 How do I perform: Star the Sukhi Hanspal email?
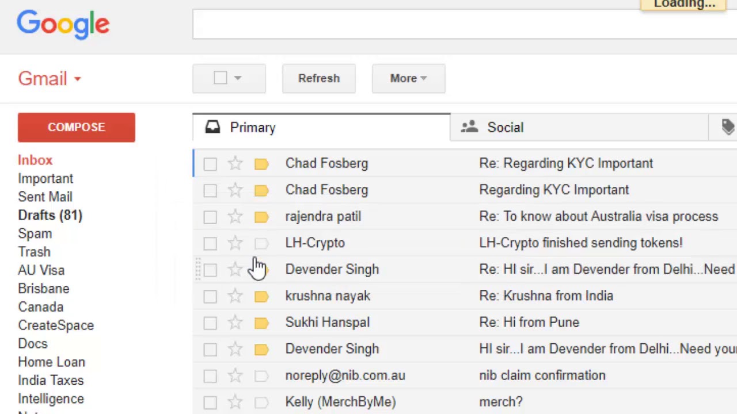(x=235, y=323)
